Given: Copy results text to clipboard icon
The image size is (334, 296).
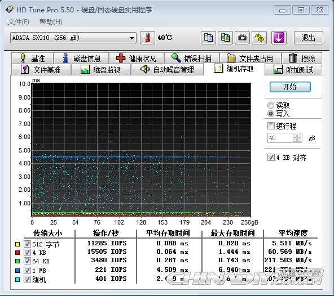Looking at the screenshot, I should click(208, 38).
